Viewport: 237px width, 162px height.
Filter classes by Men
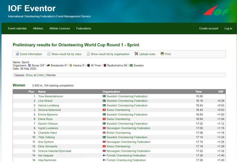point(41,75)
